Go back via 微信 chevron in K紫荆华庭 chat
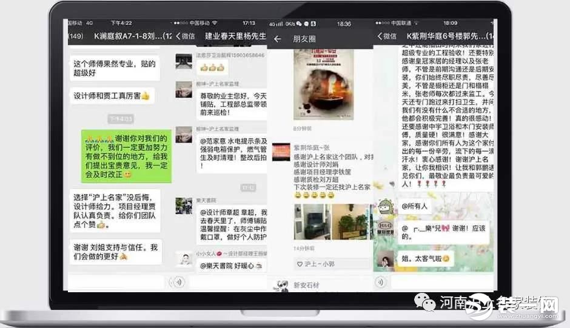Viewport: 570px width, 328px height. 387,36
